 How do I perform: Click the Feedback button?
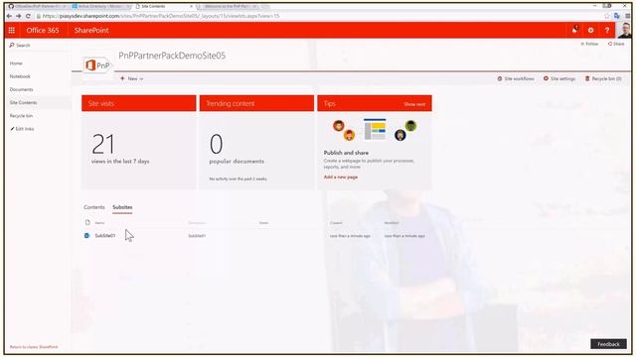coord(608,344)
